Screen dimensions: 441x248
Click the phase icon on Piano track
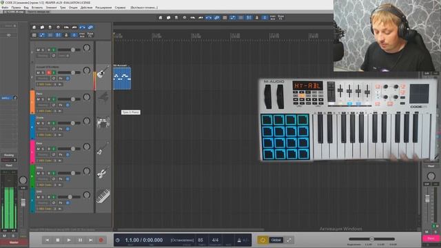54,105
